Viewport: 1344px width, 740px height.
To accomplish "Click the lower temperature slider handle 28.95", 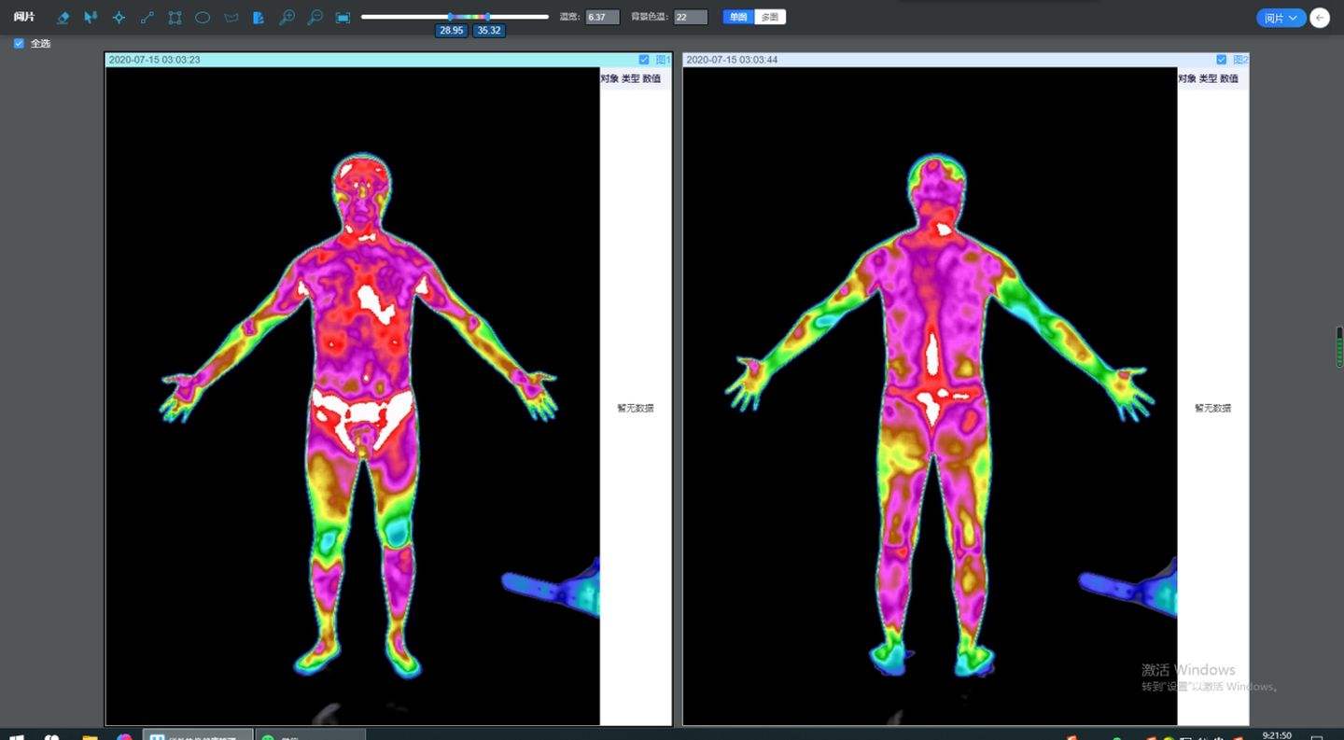I will point(450,17).
